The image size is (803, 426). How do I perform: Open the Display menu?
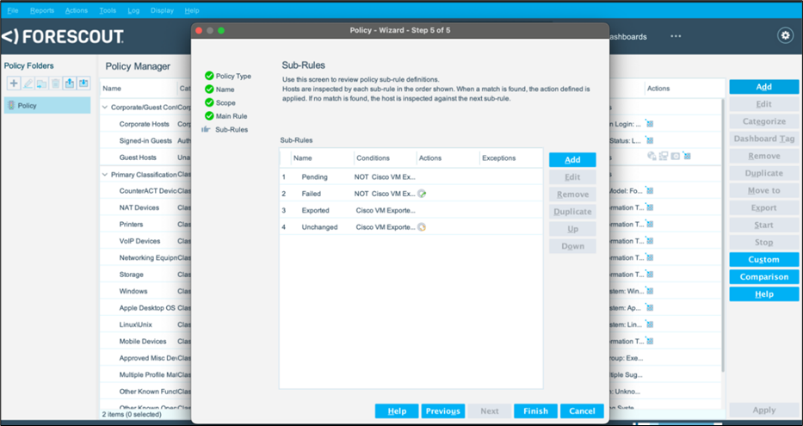click(162, 10)
